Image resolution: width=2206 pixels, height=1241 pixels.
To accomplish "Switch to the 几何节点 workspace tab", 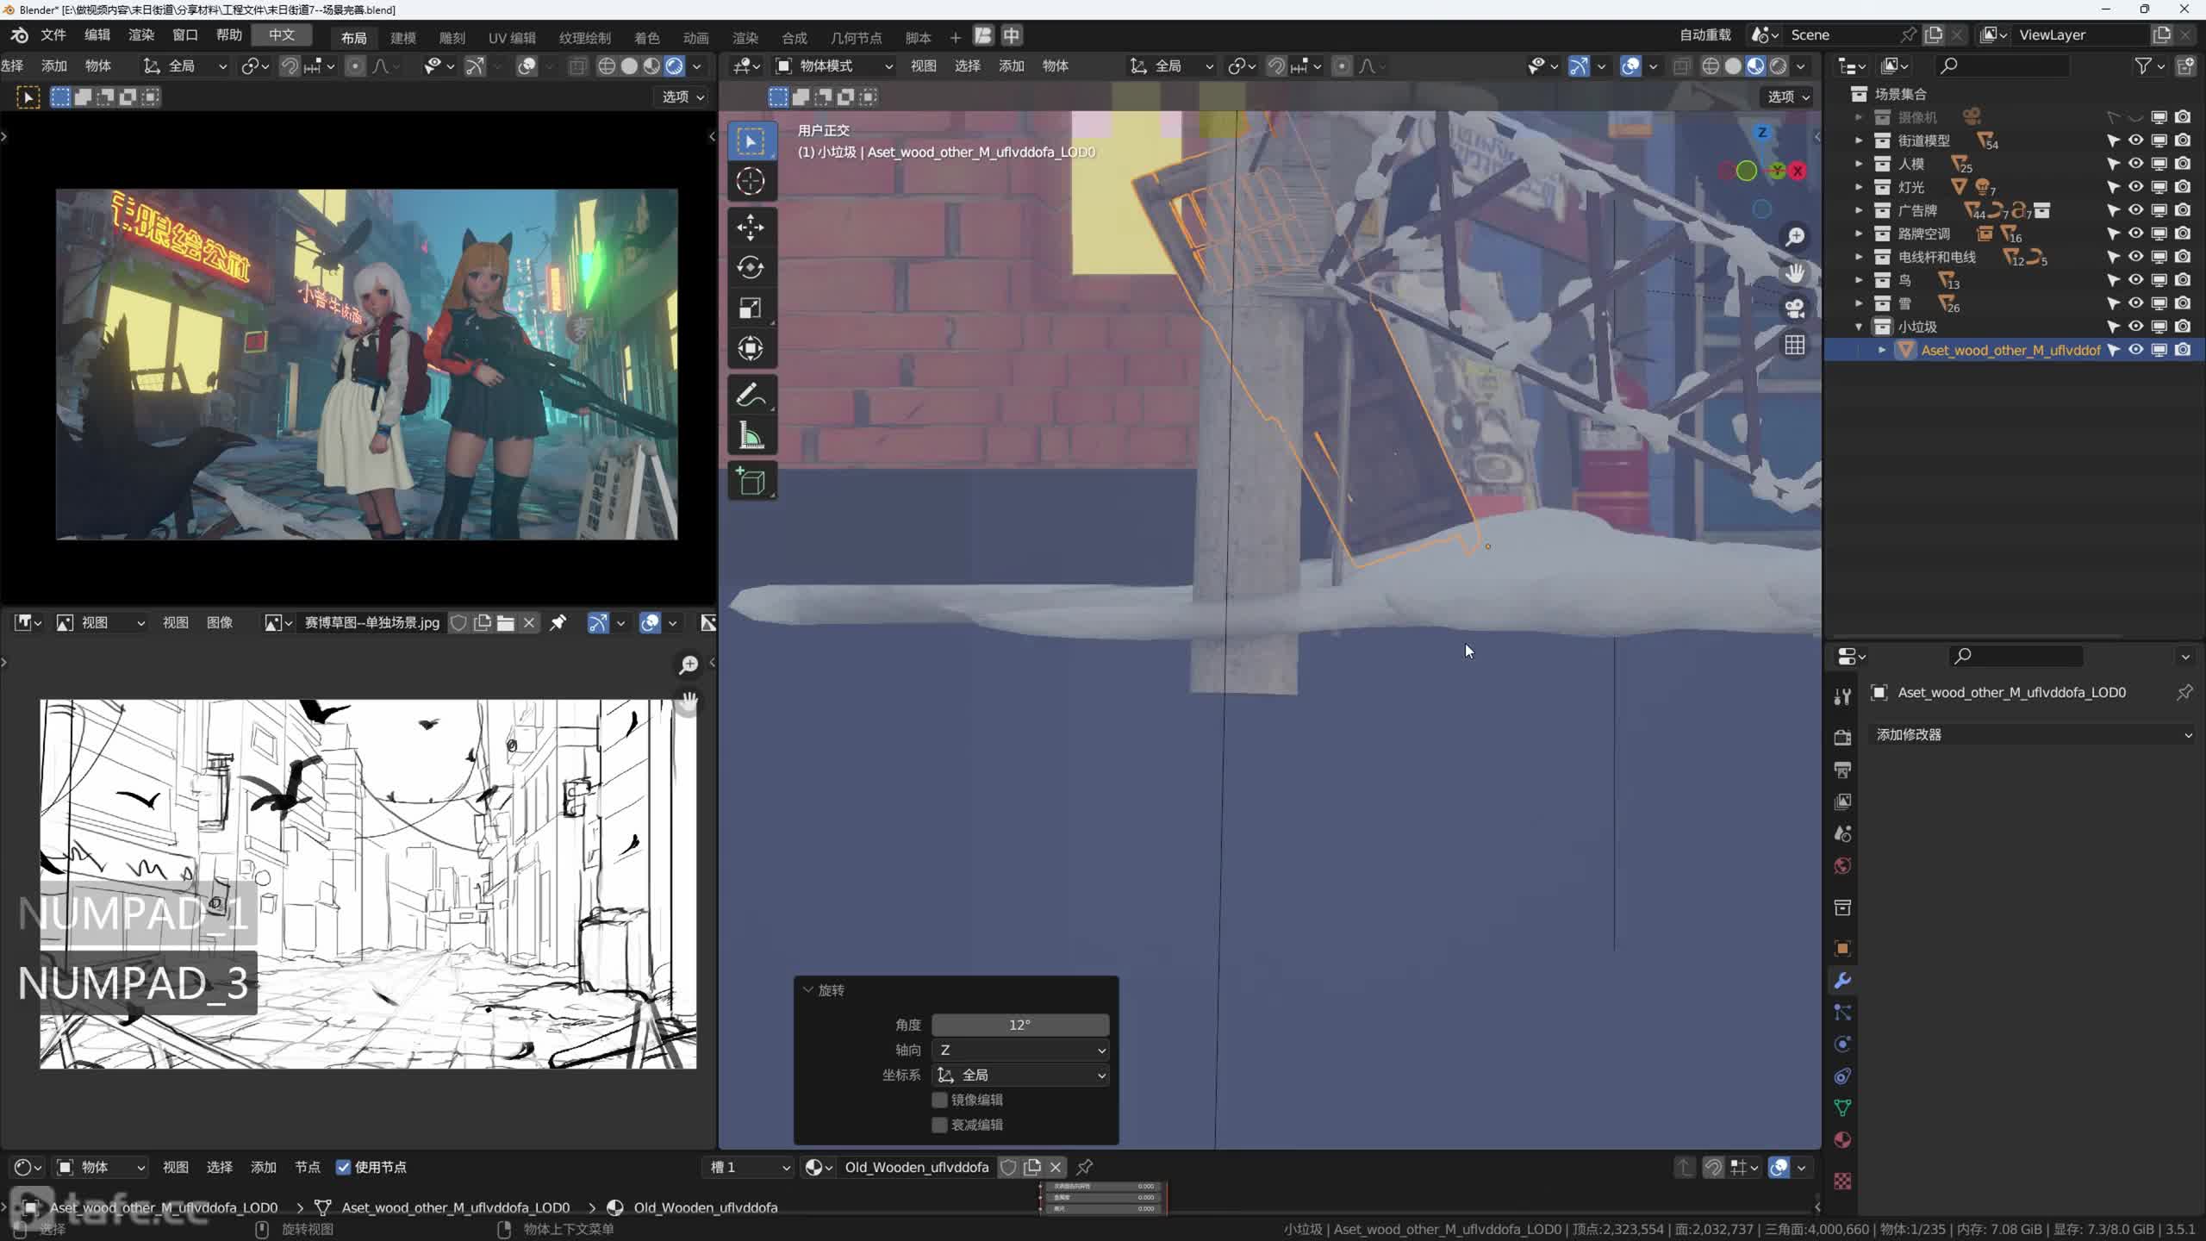I will pyautogui.click(x=856, y=37).
